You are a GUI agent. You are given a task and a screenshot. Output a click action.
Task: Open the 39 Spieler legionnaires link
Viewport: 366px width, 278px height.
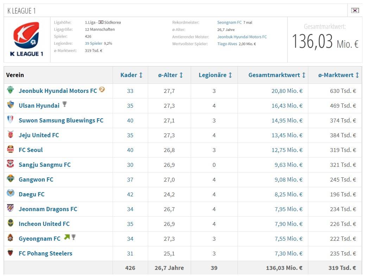tap(93, 44)
